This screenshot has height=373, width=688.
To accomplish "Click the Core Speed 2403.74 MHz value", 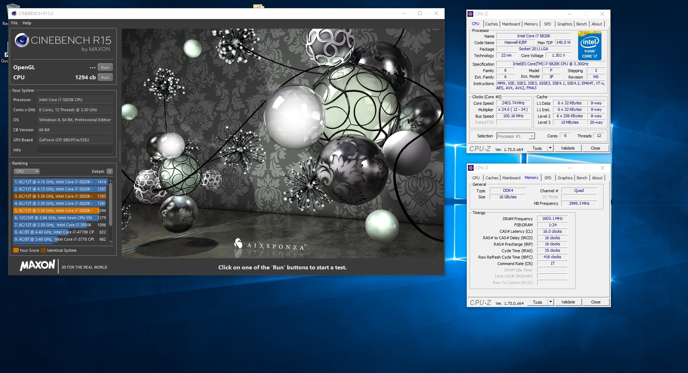I will tap(513, 103).
